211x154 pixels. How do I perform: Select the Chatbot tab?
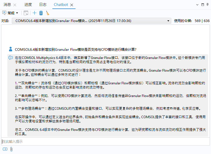point(61,5)
